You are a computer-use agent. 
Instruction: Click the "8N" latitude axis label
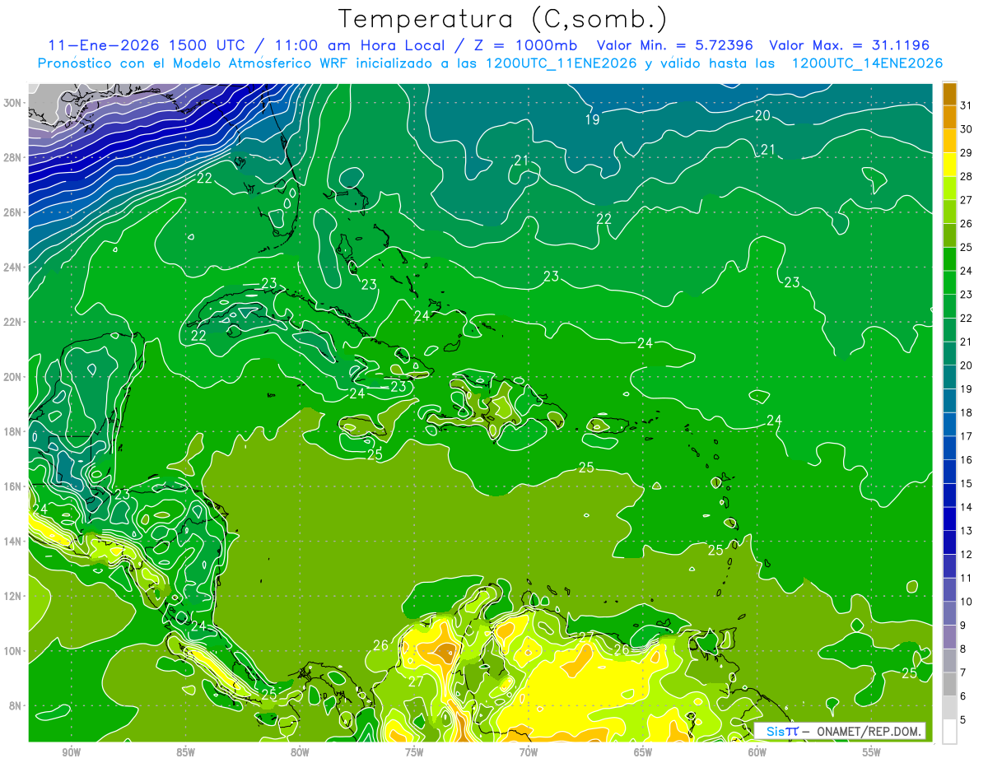coord(16,705)
